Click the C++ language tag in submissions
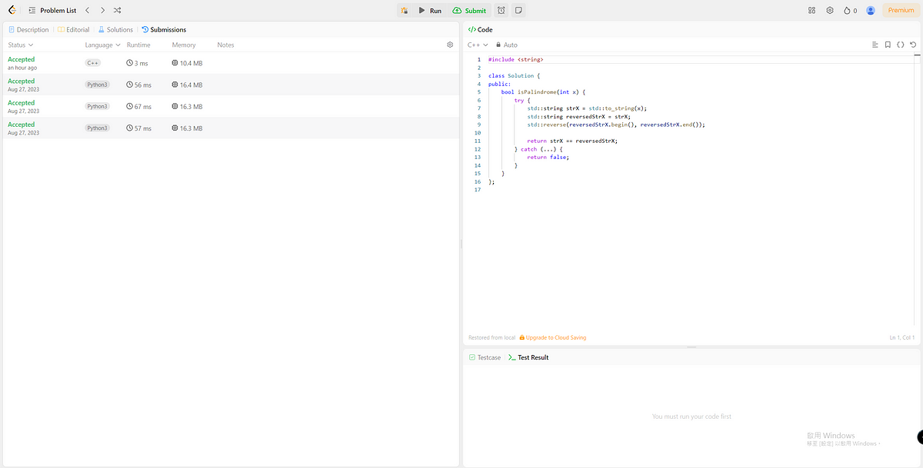 pyautogui.click(x=92, y=63)
